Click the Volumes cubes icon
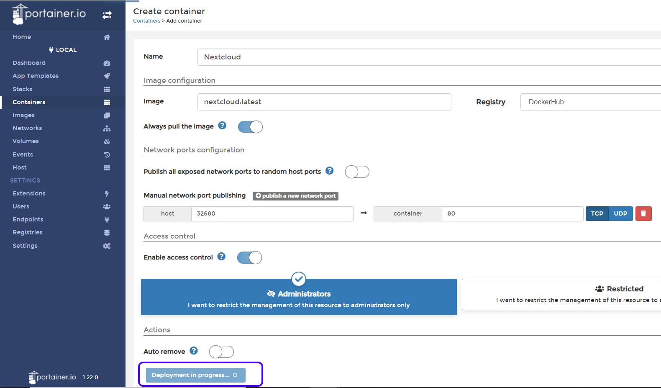Viewport: 661px width, 388px height. [107, 141]
